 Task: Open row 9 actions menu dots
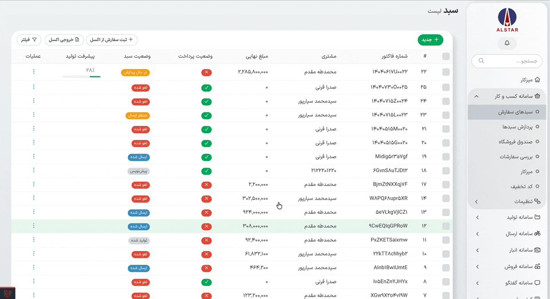pyautogui.click(x=34, y=268)
